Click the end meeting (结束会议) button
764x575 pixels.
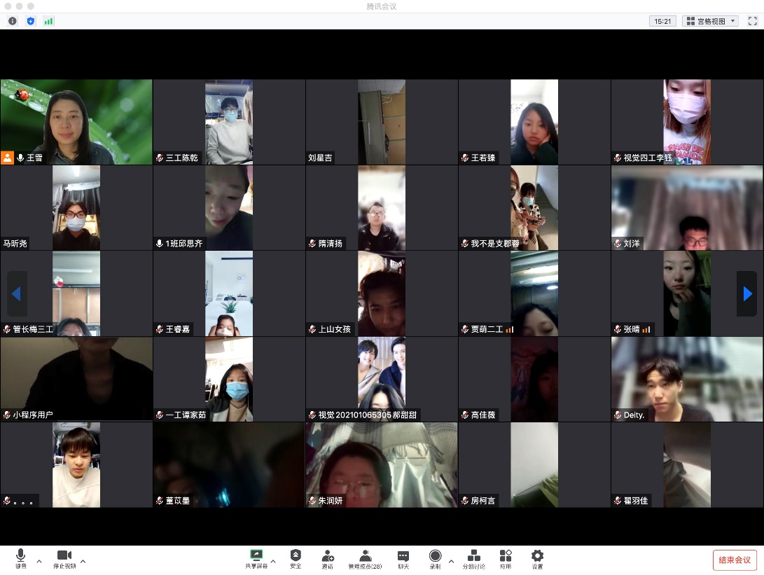[x=735, y=560]
